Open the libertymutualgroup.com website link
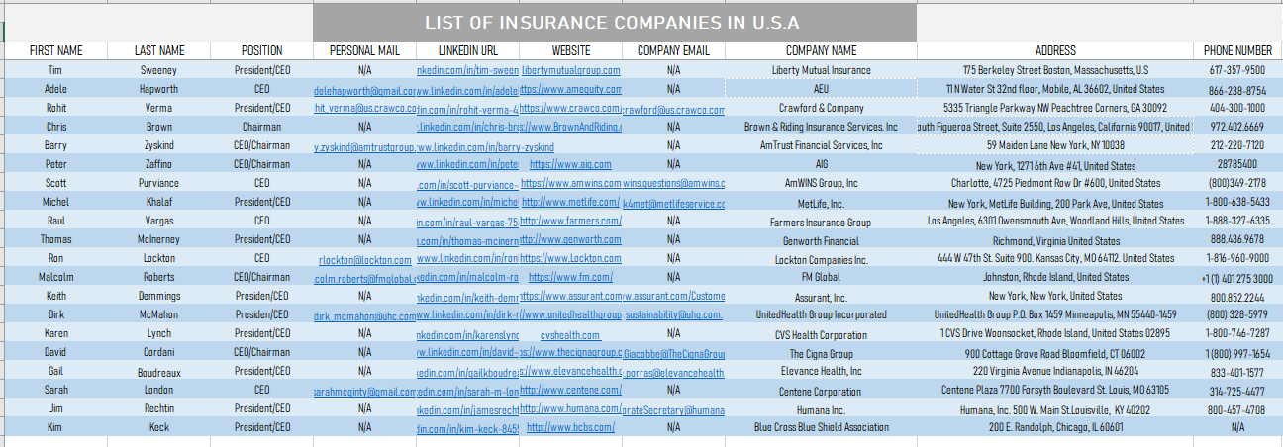The image size is (1283, 447). pyautogui.click(x=571, y=70)
